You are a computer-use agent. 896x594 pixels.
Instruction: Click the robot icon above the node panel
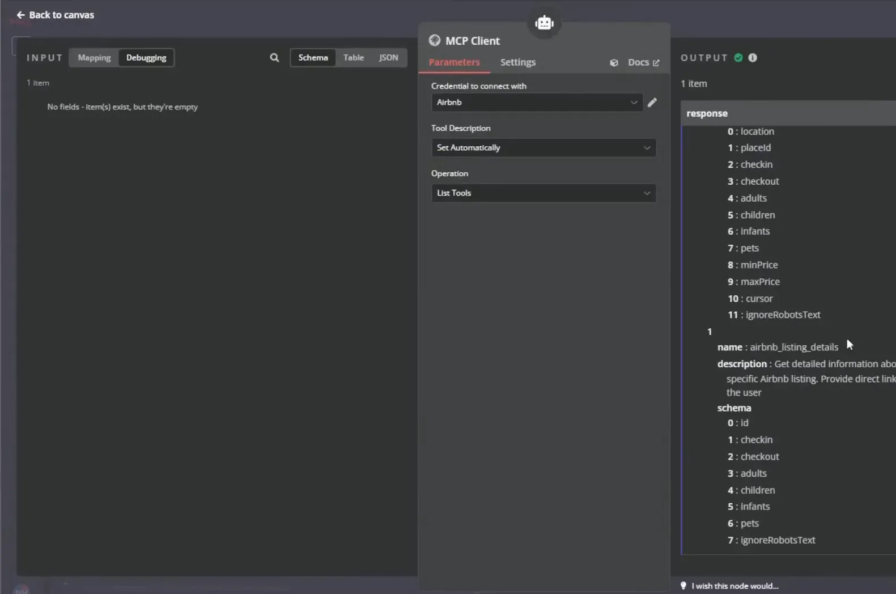544,23
